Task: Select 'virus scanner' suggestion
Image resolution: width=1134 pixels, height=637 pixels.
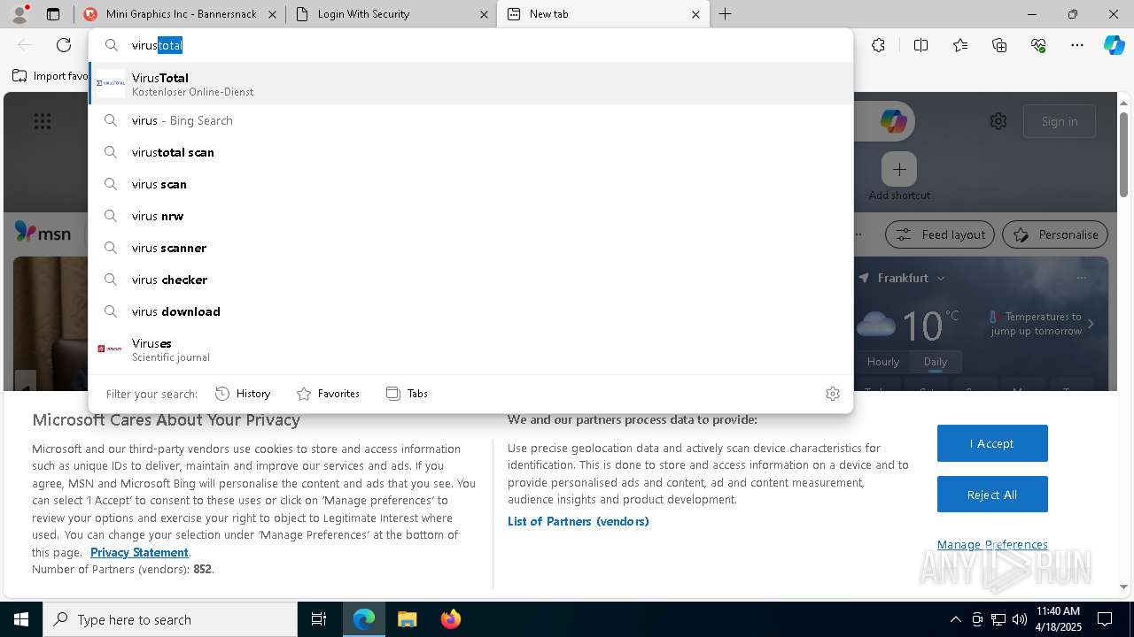Action: click(470, 248)
